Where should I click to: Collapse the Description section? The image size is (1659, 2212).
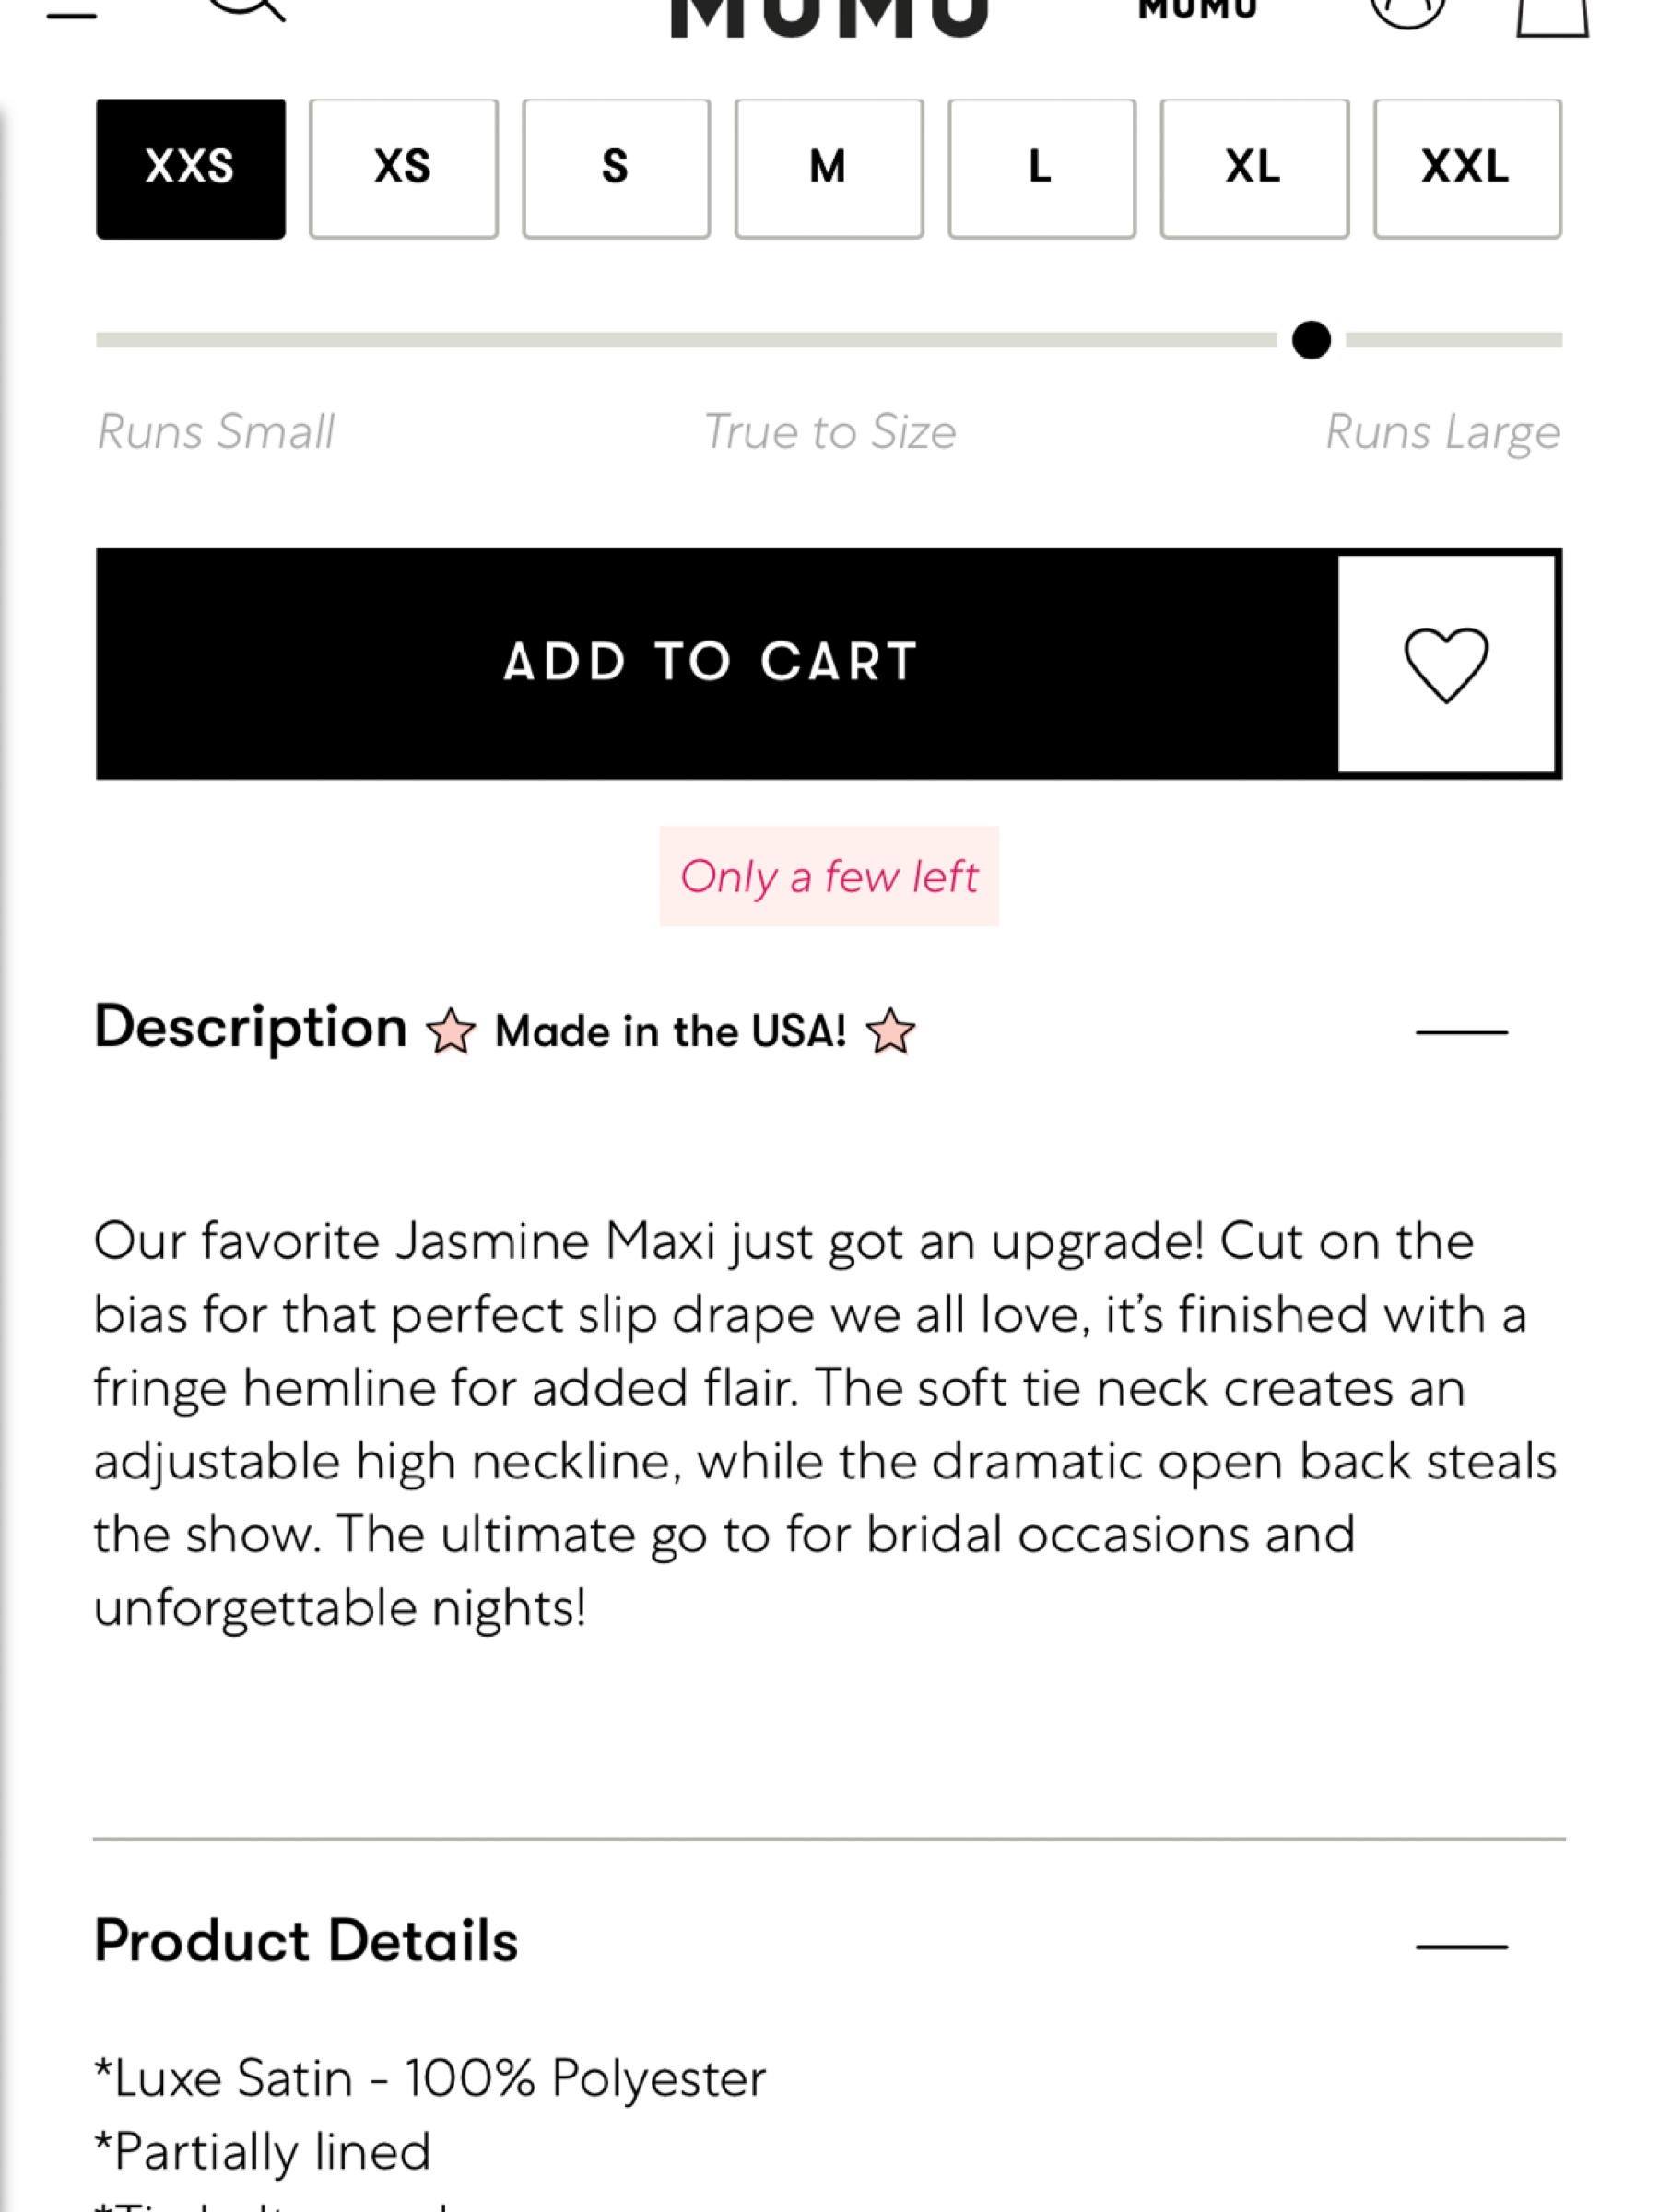(1461, 1031)
